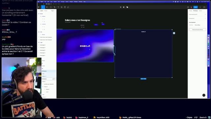Open the Plugins menu
211x119 pixels.
tap(71, 2)
